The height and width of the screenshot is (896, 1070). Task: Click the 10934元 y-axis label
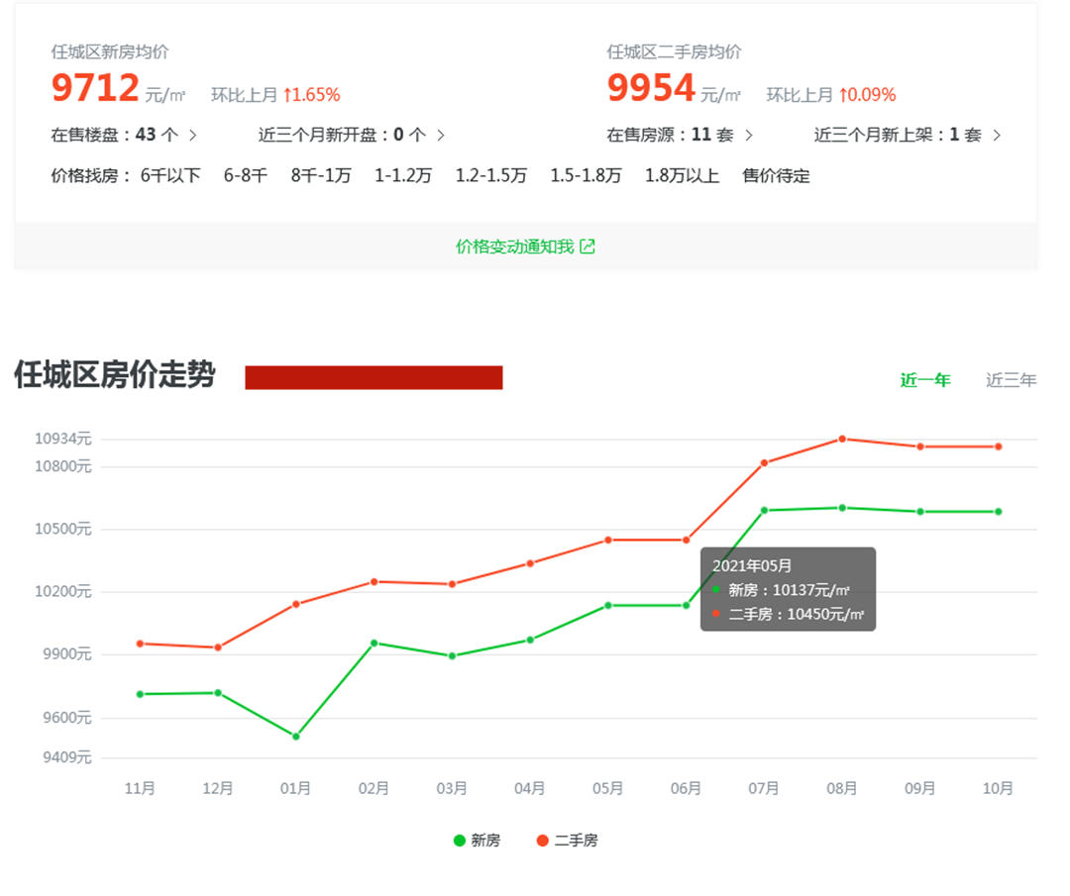pyautogui.click(x=62, y=439)
